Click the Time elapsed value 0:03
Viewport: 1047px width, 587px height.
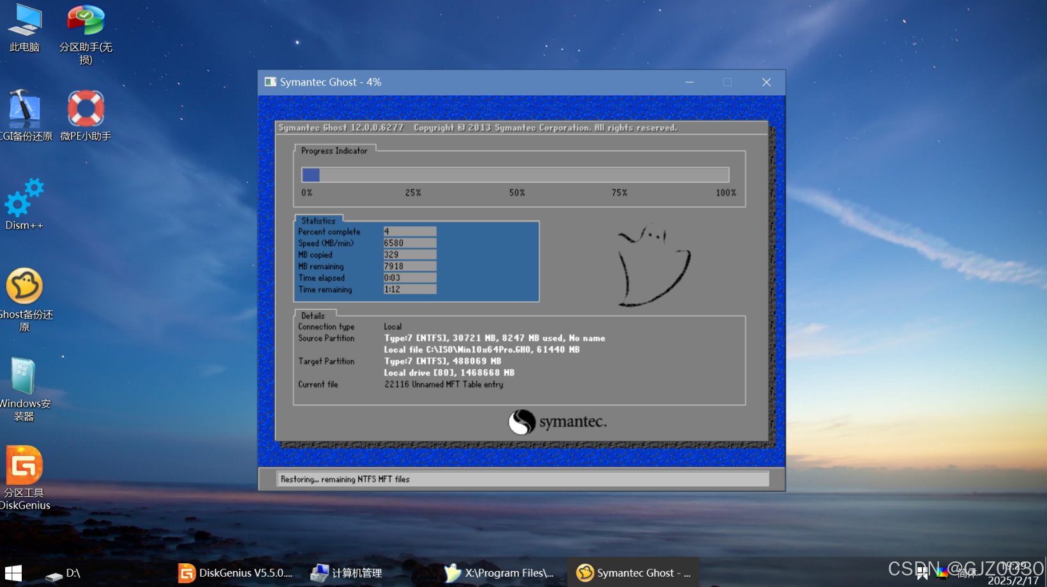410,277
